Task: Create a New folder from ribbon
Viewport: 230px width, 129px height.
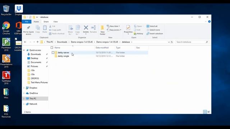Action: pyautogui.click(x=102, y=30)
